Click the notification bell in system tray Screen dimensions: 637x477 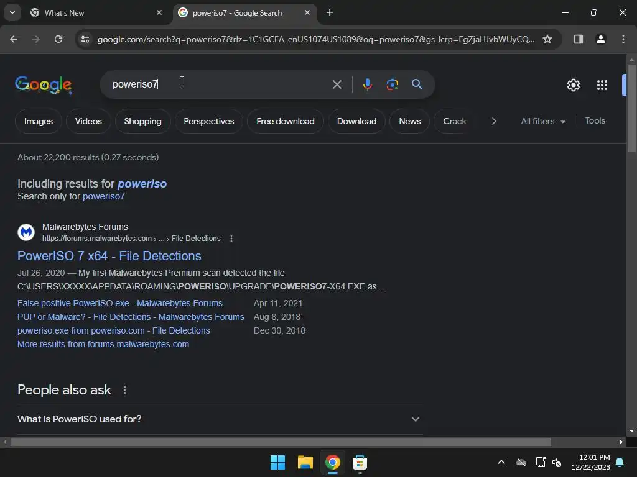pyautogui.click(x=620, y=462)
